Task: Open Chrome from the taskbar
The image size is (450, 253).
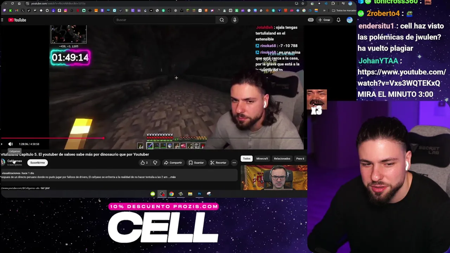Action: coord(171,194)
